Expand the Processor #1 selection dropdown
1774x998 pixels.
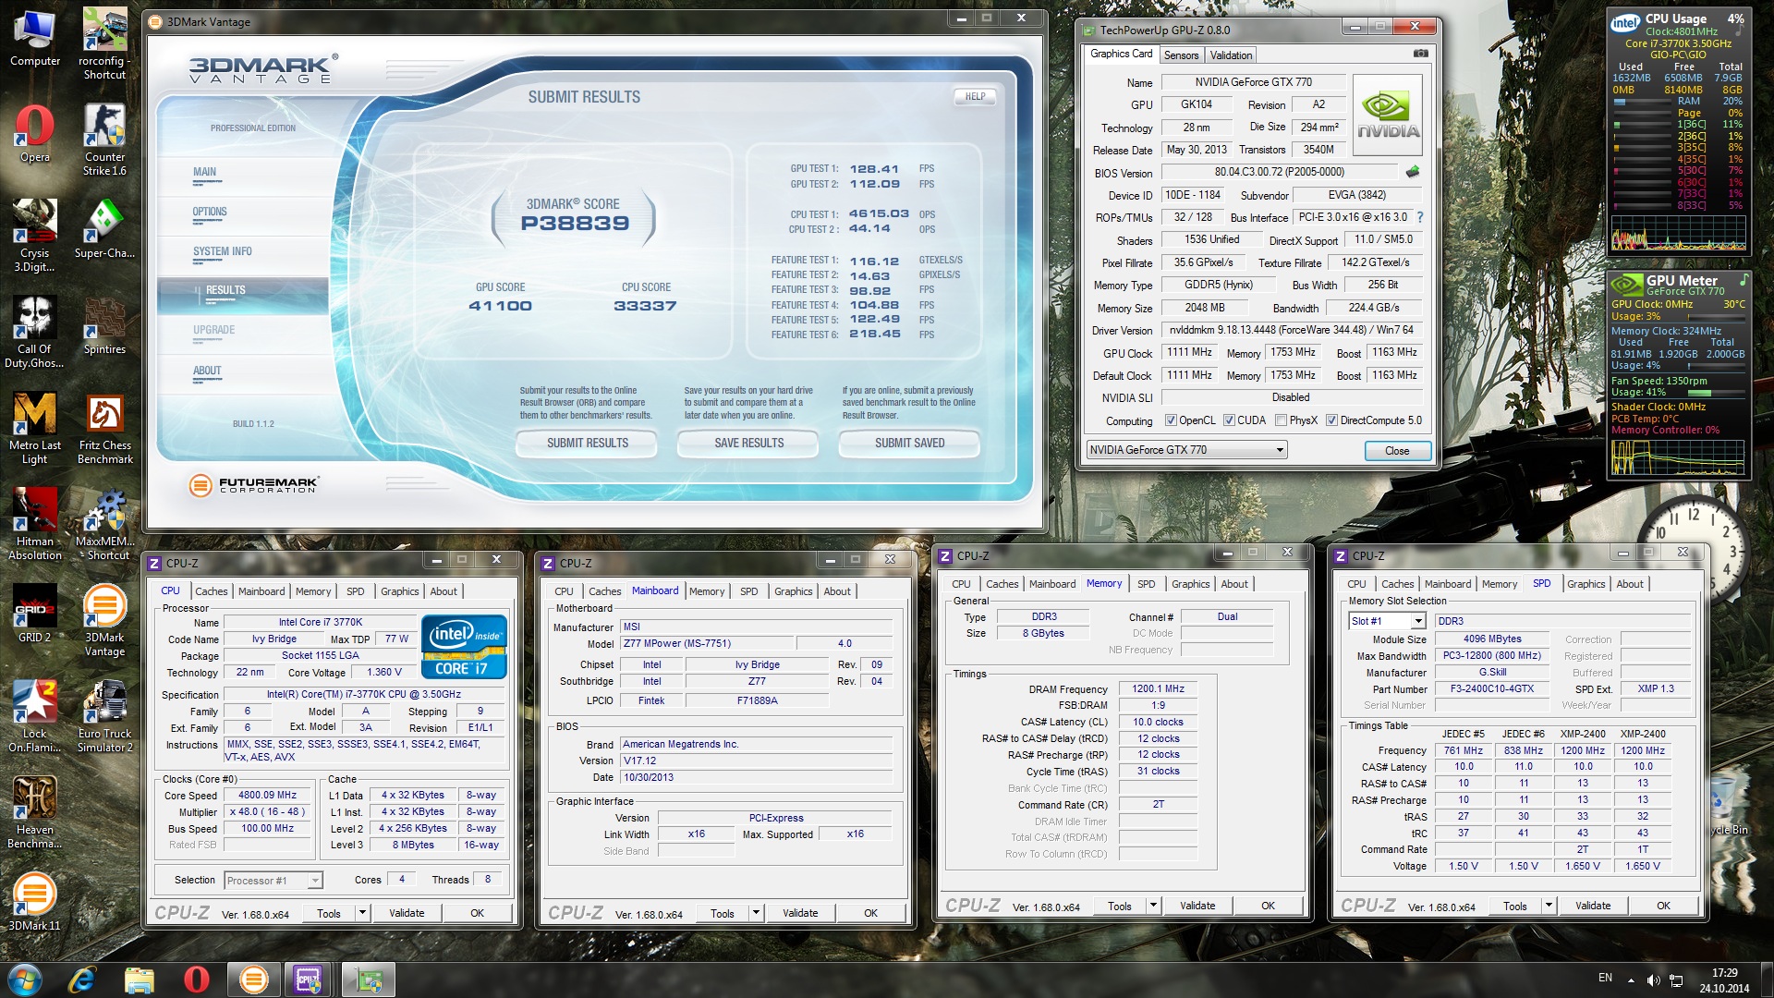[x=314, y=881]
